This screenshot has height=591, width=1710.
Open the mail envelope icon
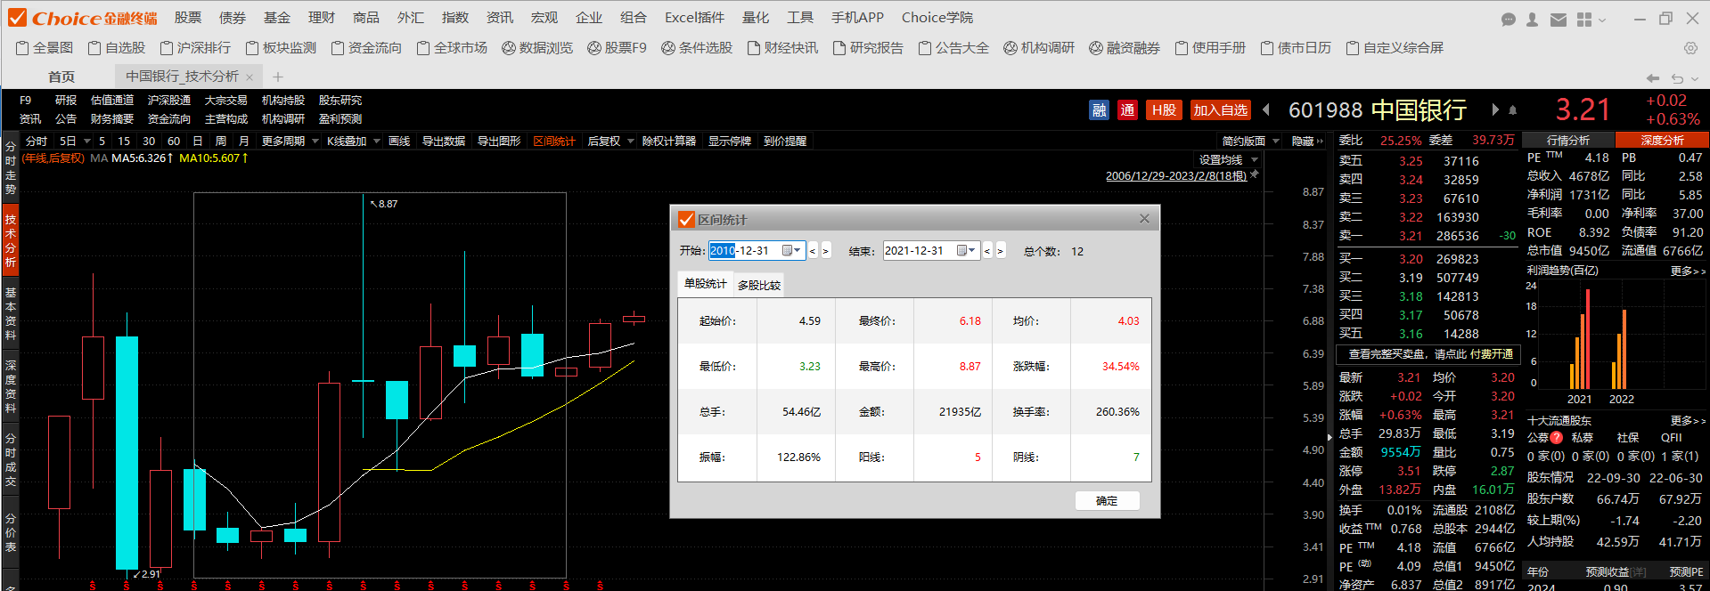pos(1558,19)
